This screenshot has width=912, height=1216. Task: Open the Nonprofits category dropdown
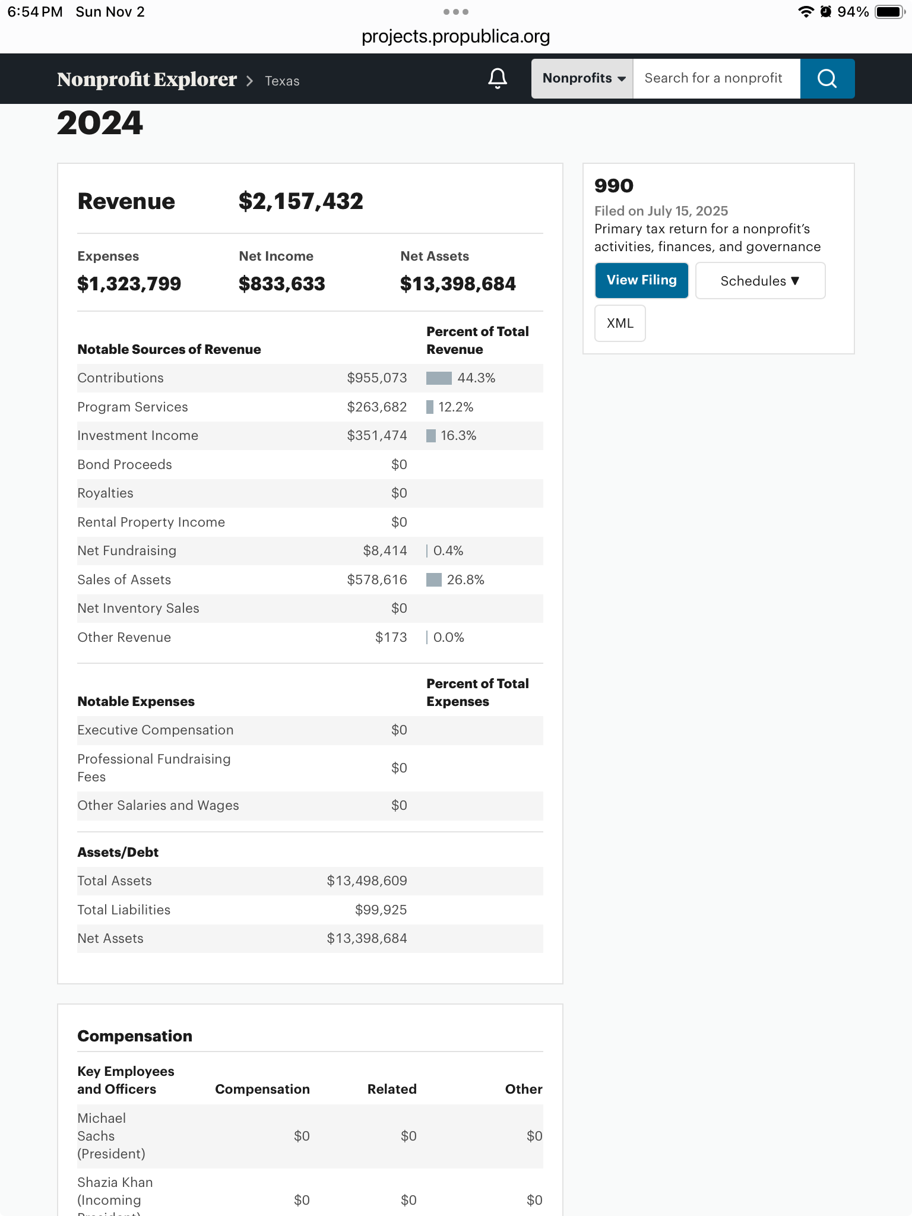(582, 78)
